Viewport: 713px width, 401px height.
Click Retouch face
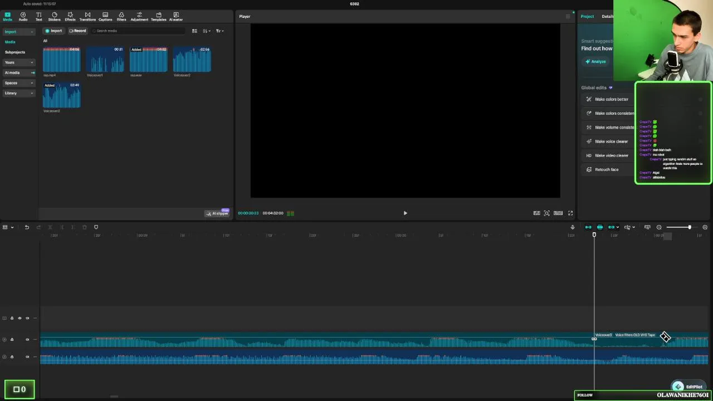point(606,169)
